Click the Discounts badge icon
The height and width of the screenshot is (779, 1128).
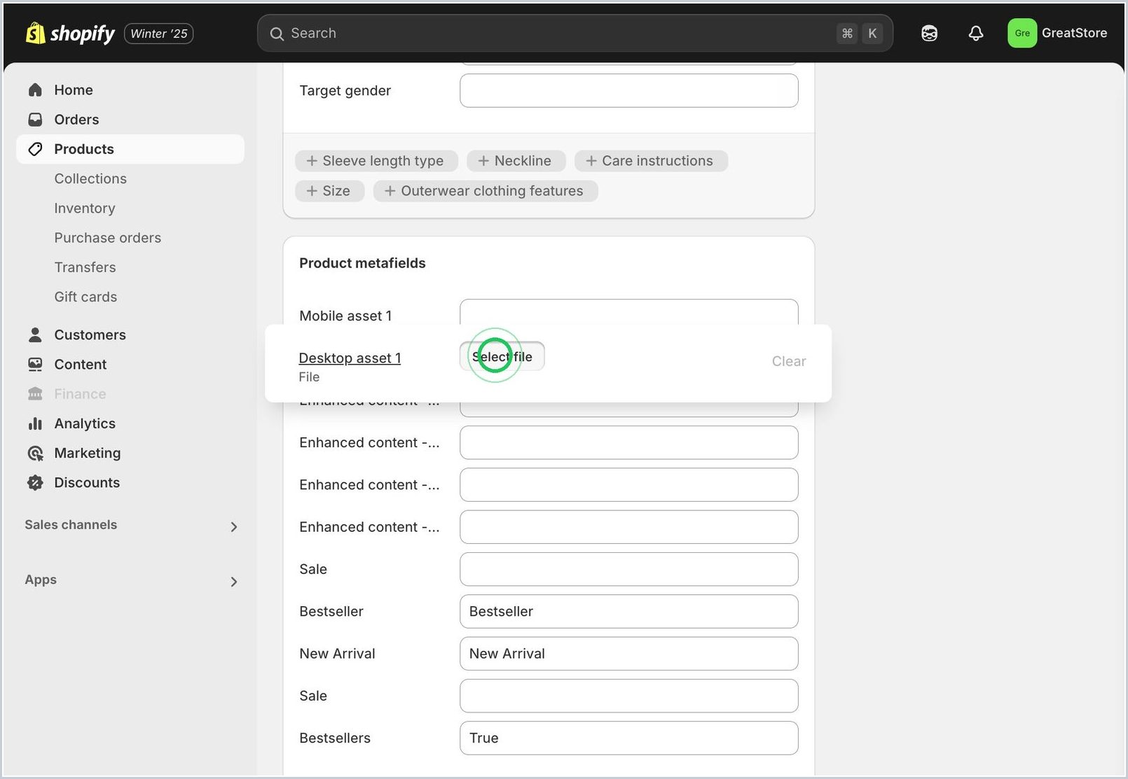(x=35, y=482)
